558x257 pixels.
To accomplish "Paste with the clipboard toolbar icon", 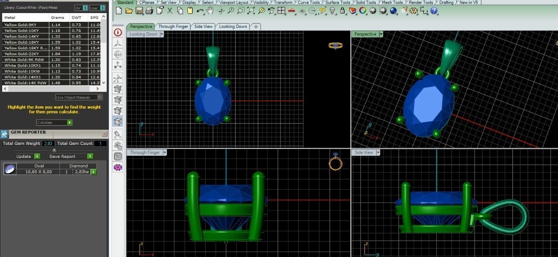I will 190,11.
